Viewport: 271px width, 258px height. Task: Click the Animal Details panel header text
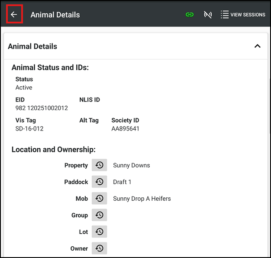[32, 46]
